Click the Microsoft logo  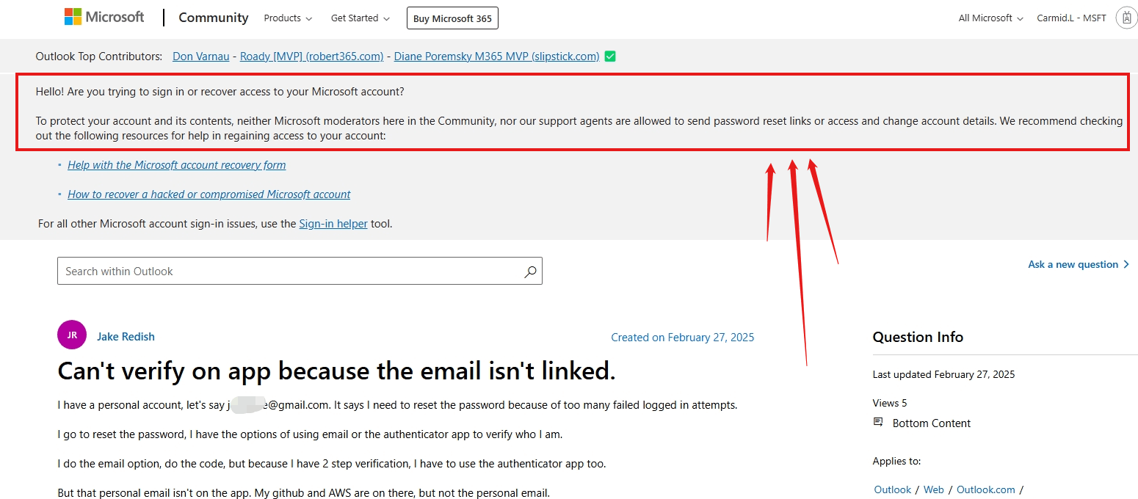coord(104,16)
